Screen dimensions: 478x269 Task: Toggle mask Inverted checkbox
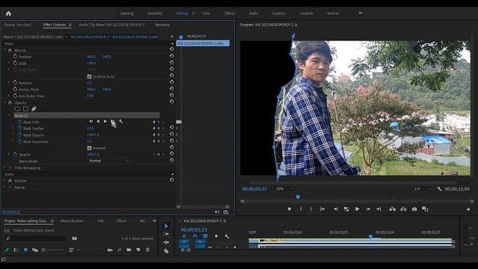point(90,148)
